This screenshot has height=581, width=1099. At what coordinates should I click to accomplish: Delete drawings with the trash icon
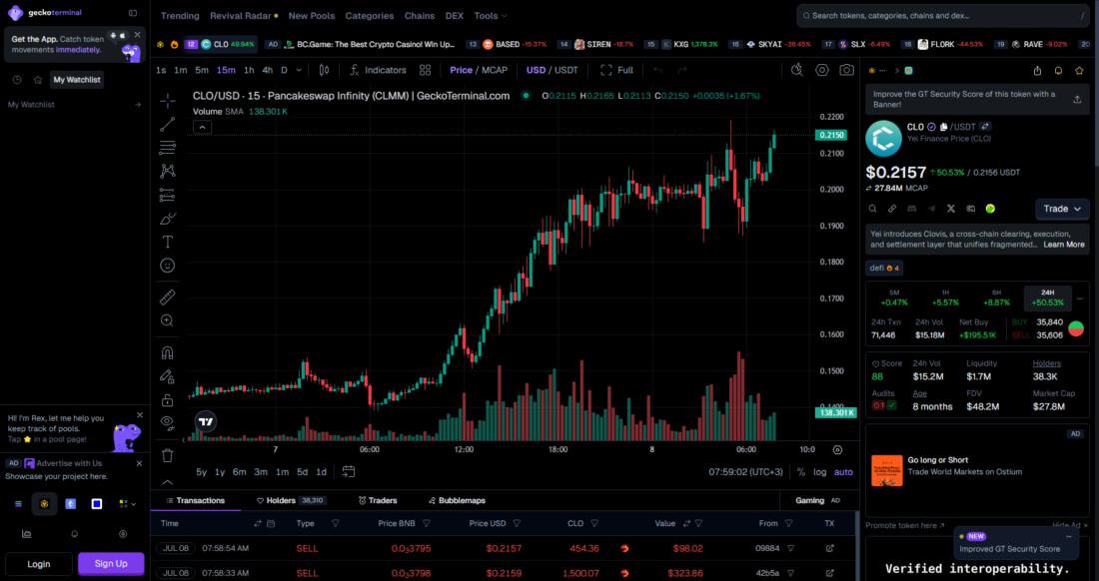(x=167, y=455)
